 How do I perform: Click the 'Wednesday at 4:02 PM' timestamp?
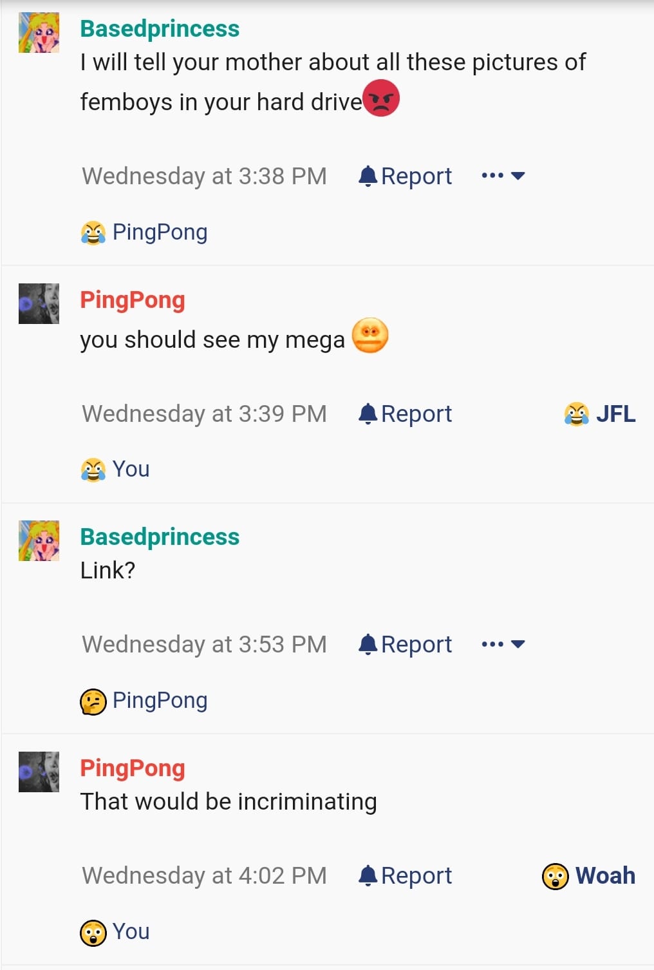tap(205, 875)
